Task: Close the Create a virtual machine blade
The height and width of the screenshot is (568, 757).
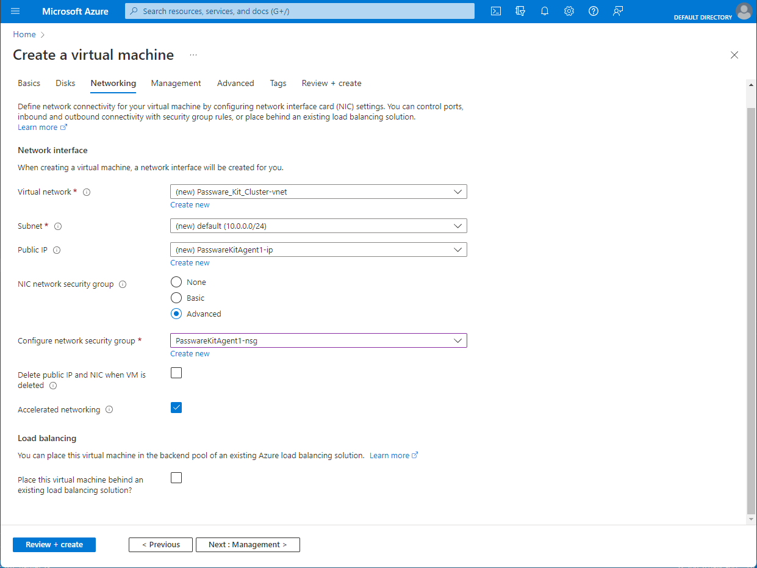Action: 734,55
